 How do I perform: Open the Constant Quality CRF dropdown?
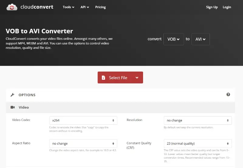click(198, 143)
